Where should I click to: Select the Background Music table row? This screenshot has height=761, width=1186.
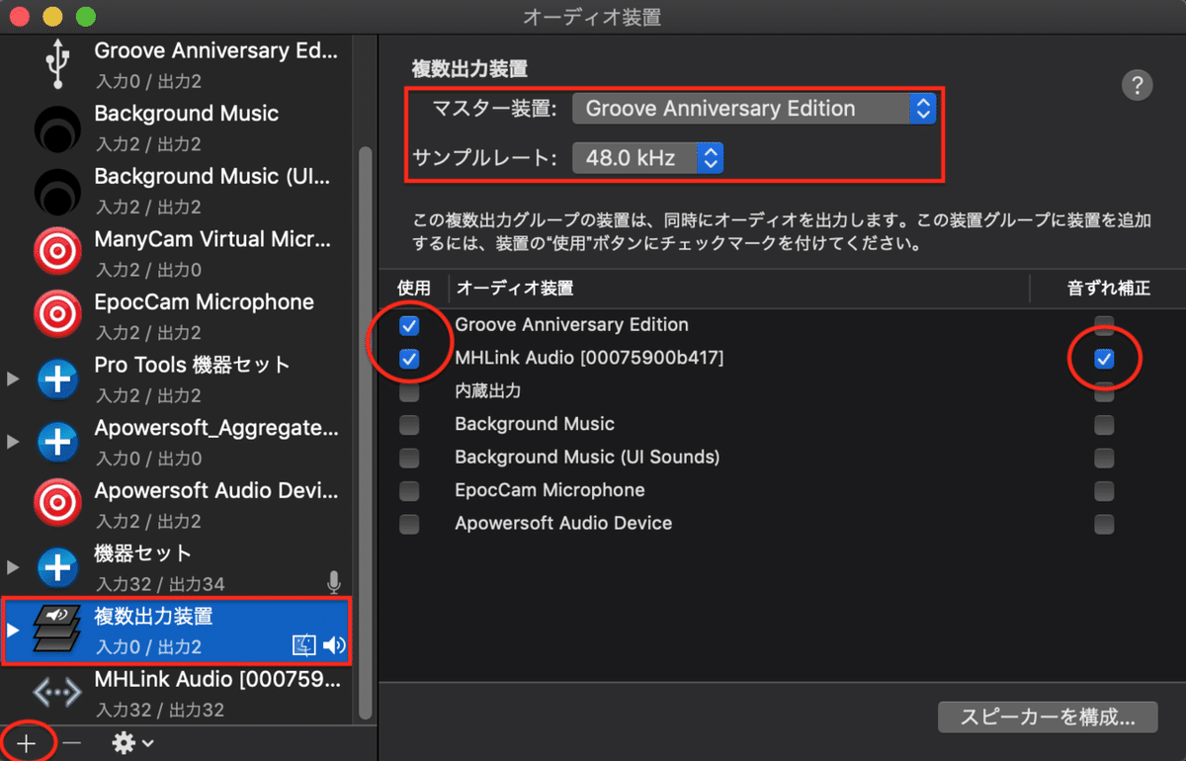coord(783,425)
